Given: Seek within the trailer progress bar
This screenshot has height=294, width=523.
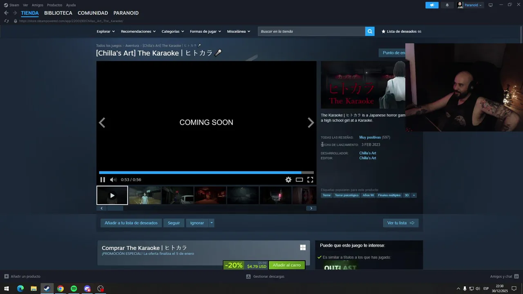Looking at the screenshot, I should (206, 173).
